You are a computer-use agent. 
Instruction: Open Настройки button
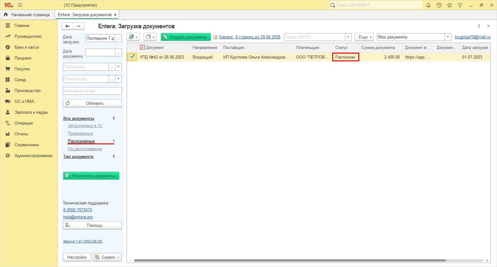pyautogui.click(x=77, y=257)
